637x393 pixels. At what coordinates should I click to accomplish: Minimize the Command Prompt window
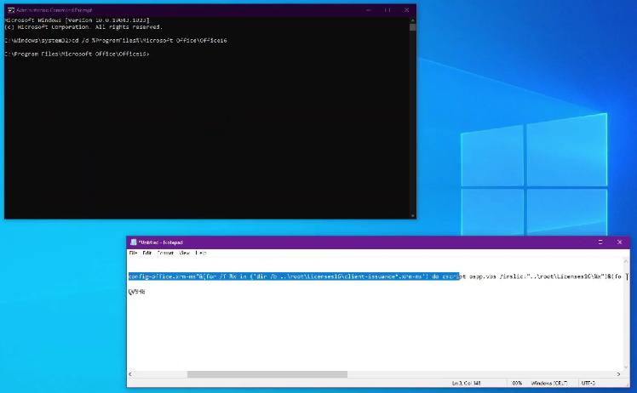click(x=369, y=10)
